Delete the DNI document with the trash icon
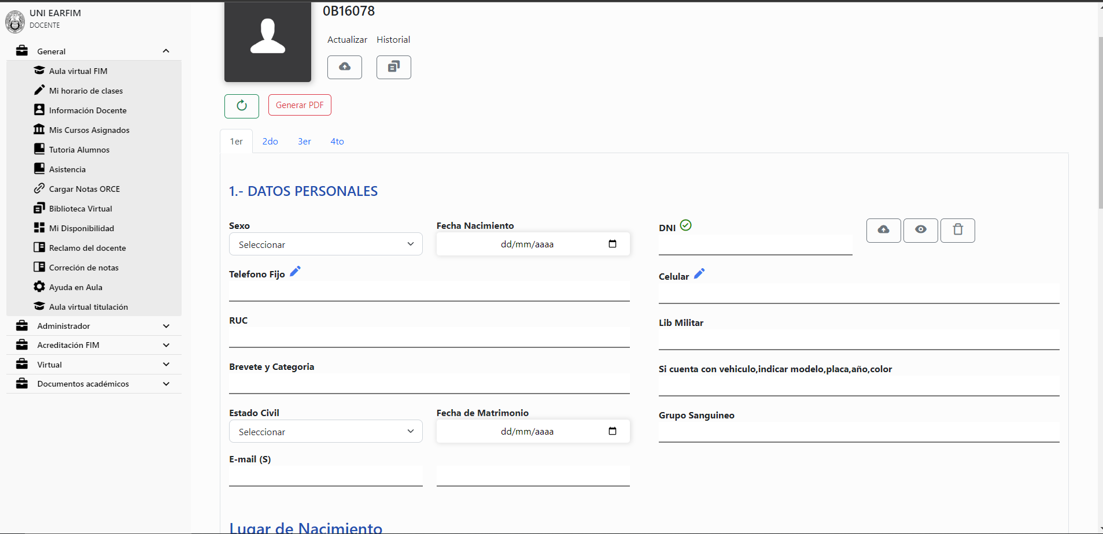The width and height of the screenshot is (1103, 534). 957,230
